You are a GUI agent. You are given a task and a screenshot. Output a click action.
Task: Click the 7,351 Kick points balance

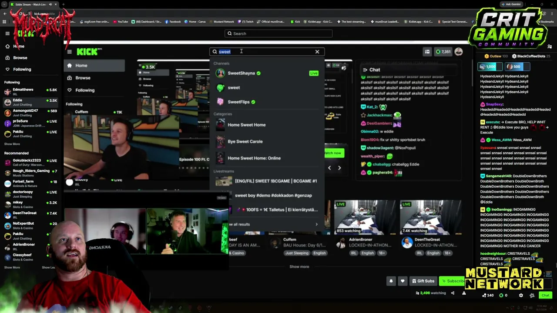coord(443,52)
